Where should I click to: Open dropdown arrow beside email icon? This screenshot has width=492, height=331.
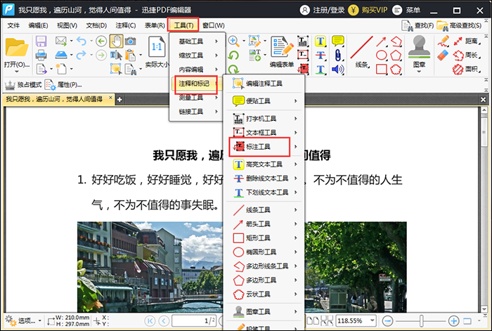(71, 41)
